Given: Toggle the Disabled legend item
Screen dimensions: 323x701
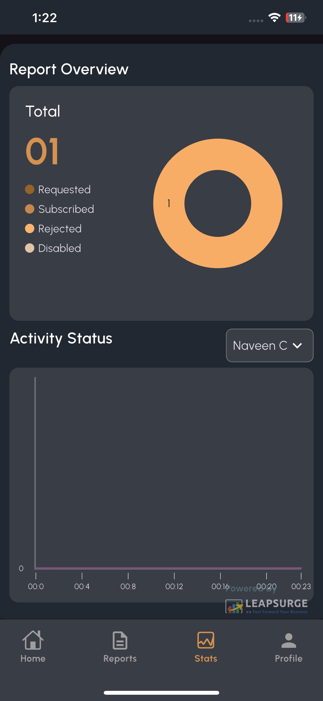Looking at the screenshot, I should (x=53, y=248).
